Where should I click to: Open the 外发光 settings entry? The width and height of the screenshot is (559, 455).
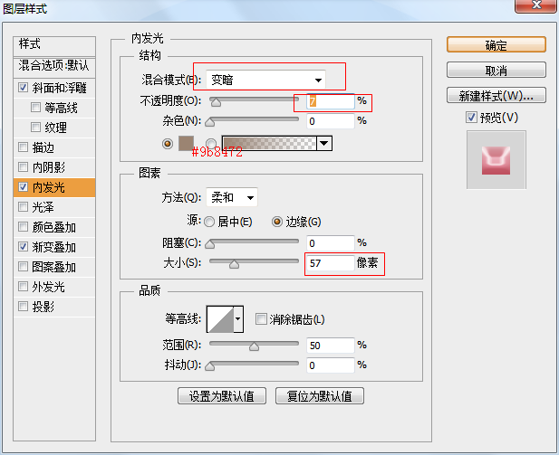49,287
